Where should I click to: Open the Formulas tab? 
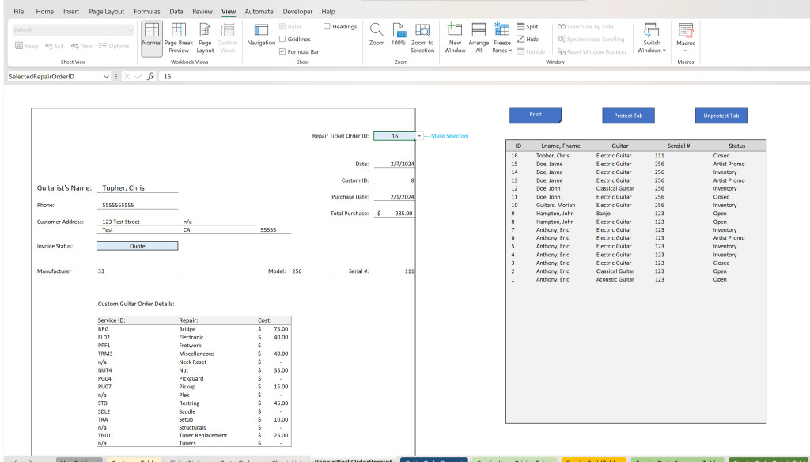pyautogui.click(x=146, y=11)
